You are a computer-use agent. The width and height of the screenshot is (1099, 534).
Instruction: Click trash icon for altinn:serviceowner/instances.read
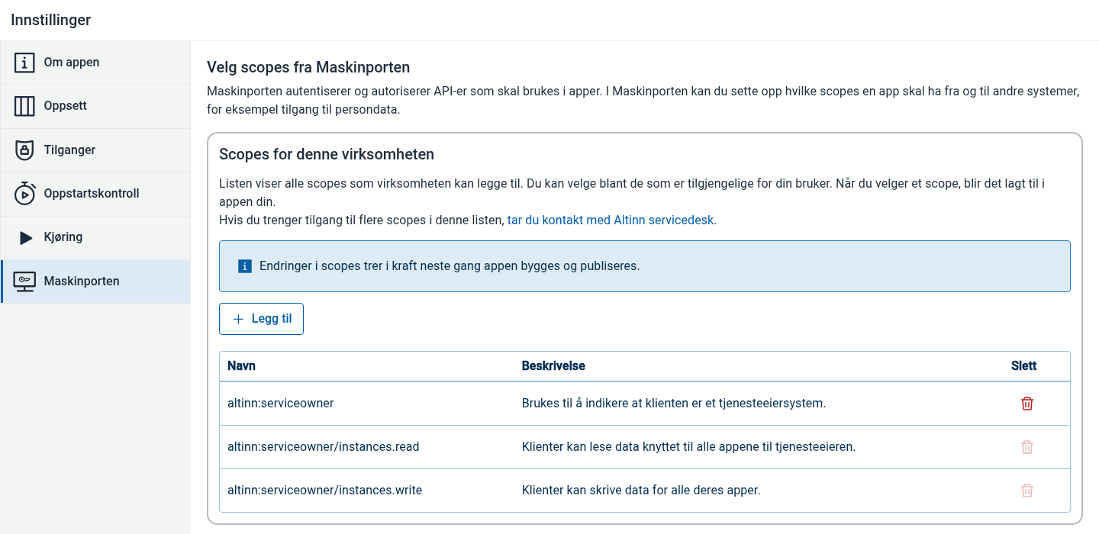point(1027,447)
